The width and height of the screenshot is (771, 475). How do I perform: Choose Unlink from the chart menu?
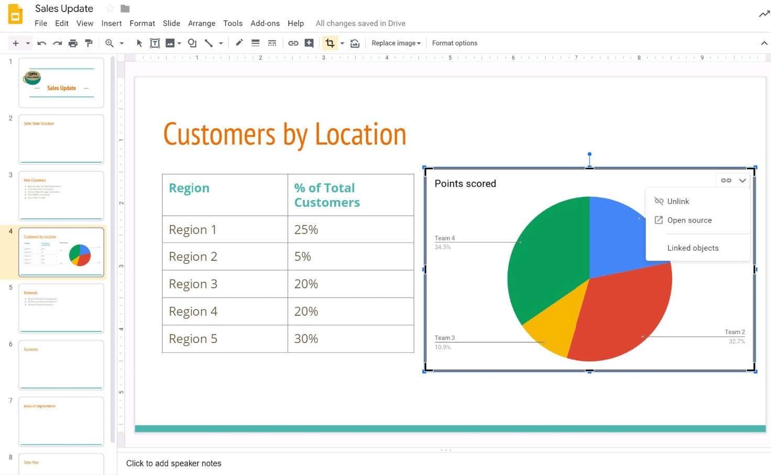point(698,201)
